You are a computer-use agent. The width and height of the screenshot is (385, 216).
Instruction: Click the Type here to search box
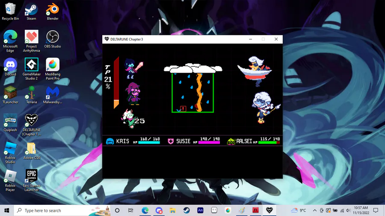click(62, 210)
